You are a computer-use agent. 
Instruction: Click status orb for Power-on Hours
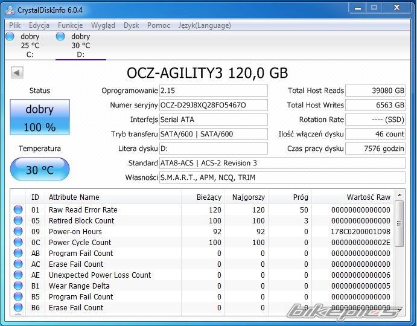click(x=18, y=232)
